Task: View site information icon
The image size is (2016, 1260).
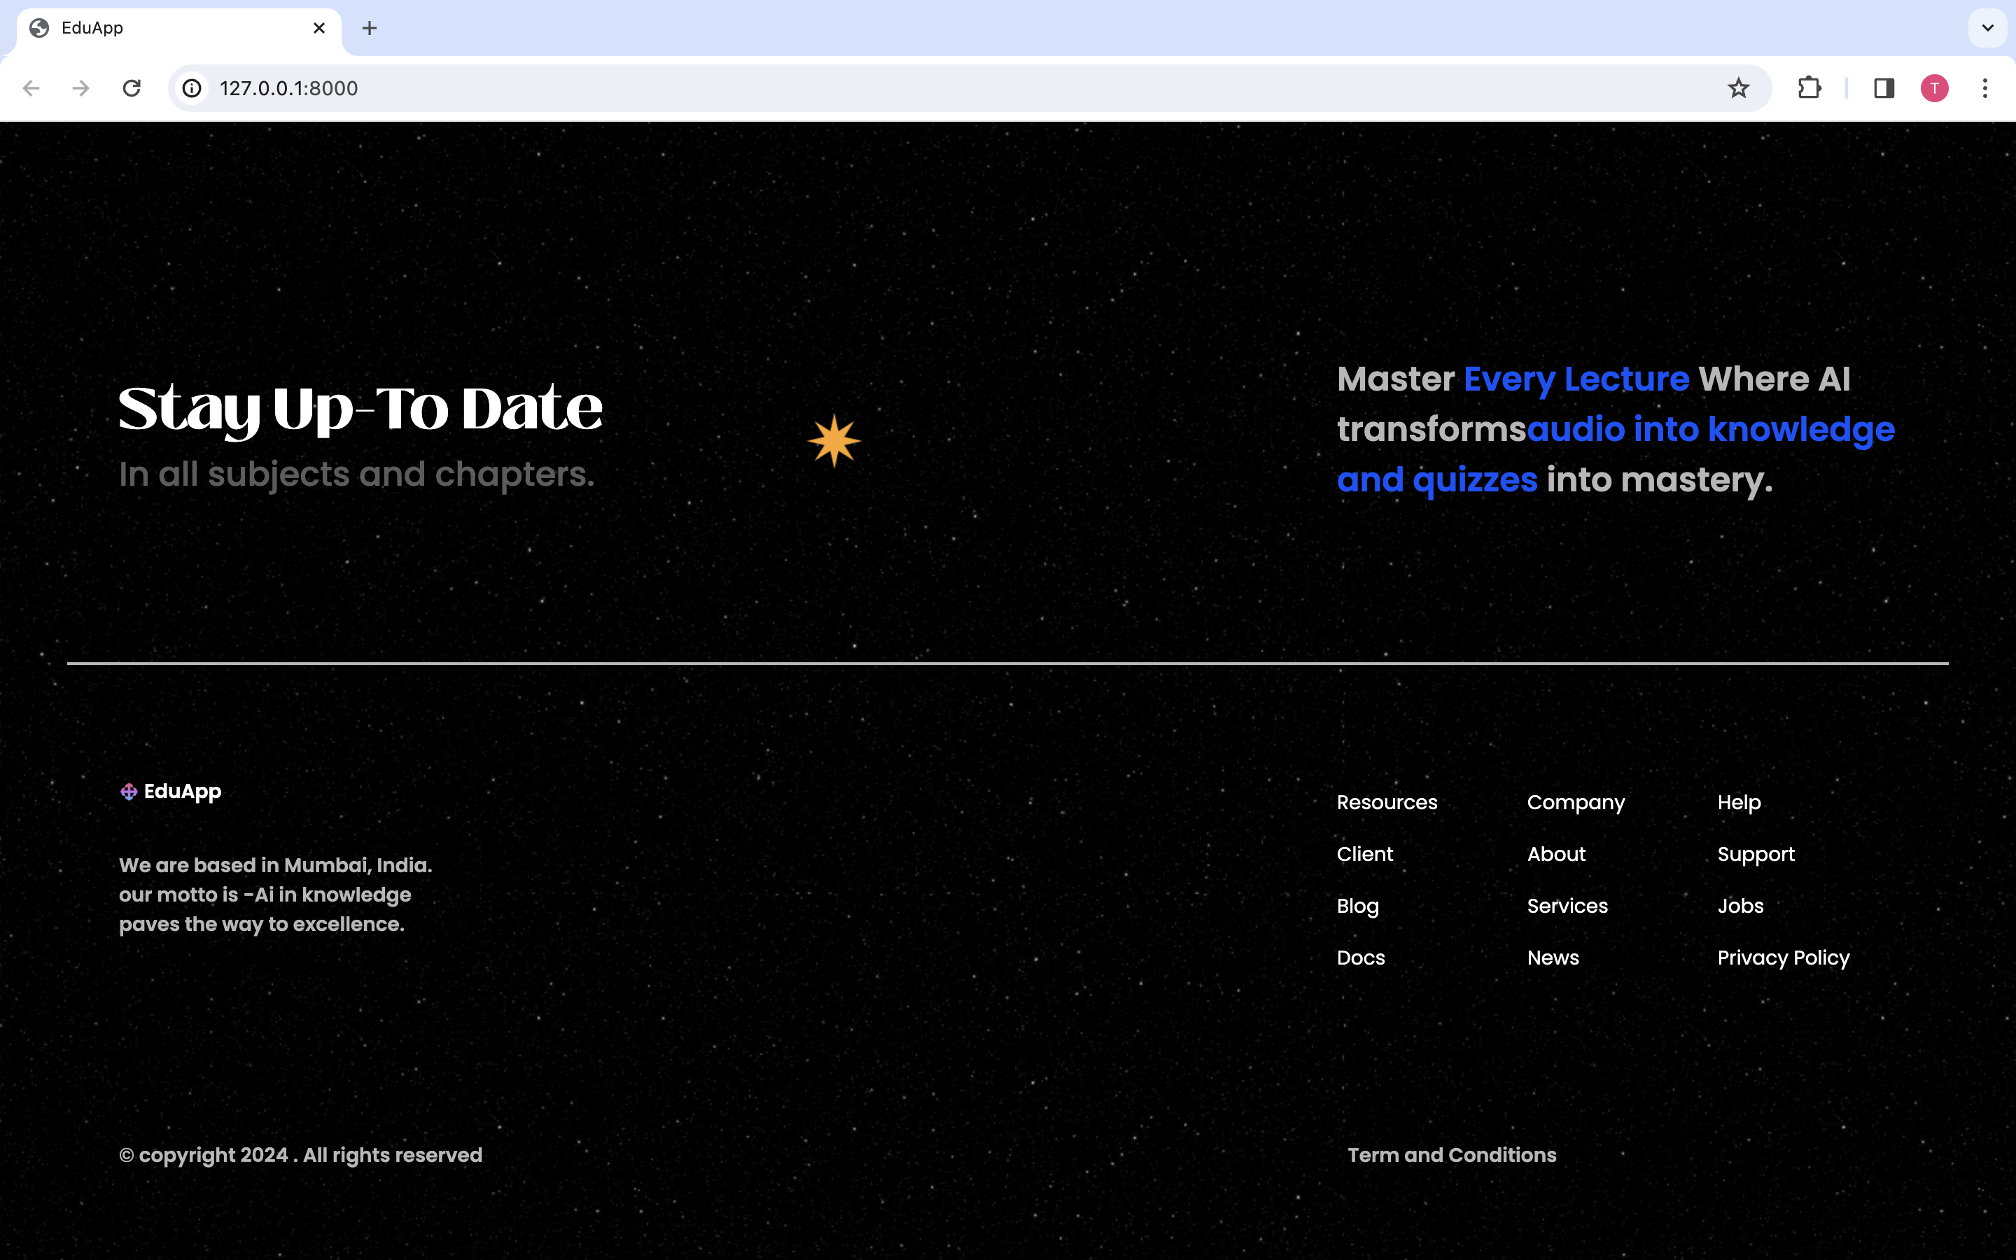Action: click(x=192, y=88)
